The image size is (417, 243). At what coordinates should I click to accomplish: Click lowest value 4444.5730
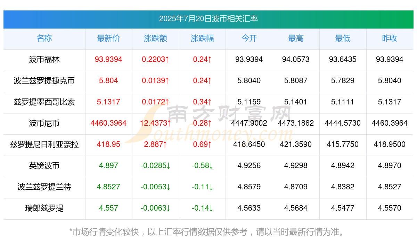(x=343, y=123)
